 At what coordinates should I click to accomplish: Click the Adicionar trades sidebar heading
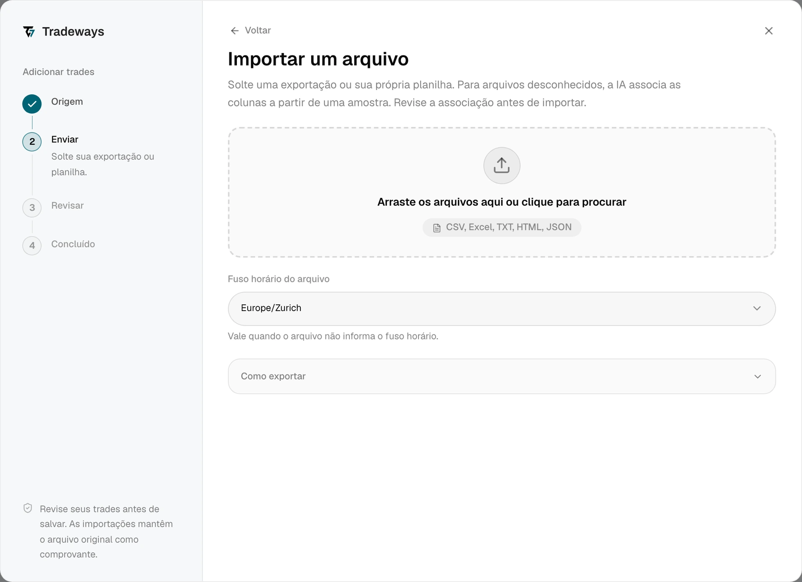58,72
